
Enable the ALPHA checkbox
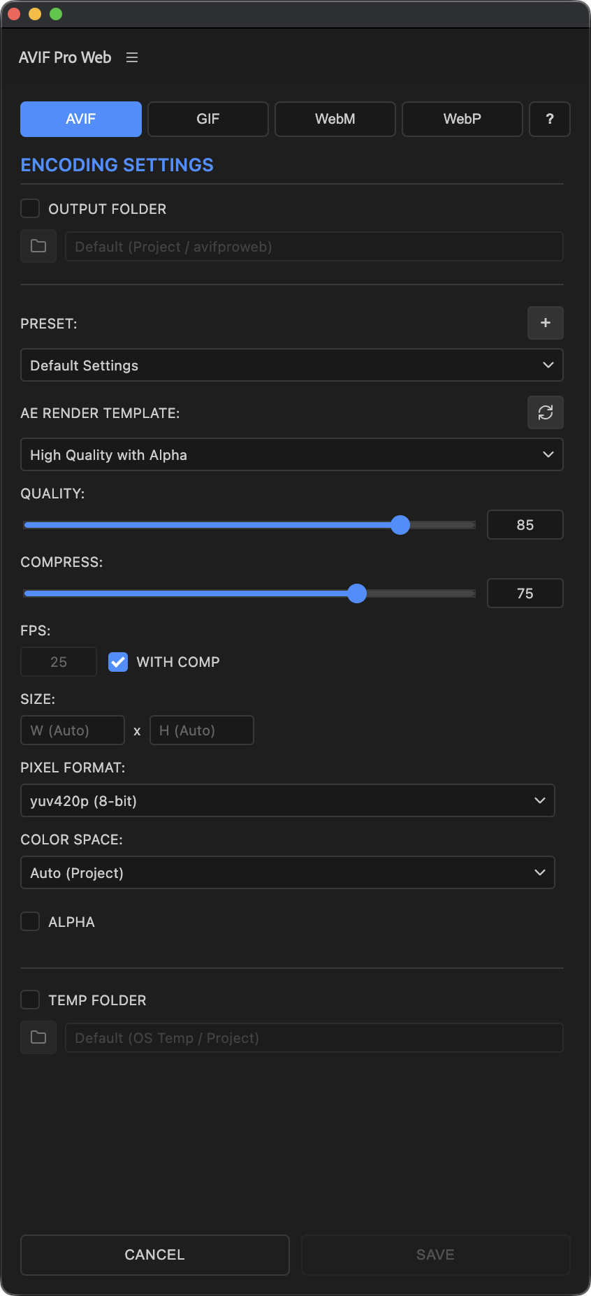pyautogui.click(x=30, y=921)
